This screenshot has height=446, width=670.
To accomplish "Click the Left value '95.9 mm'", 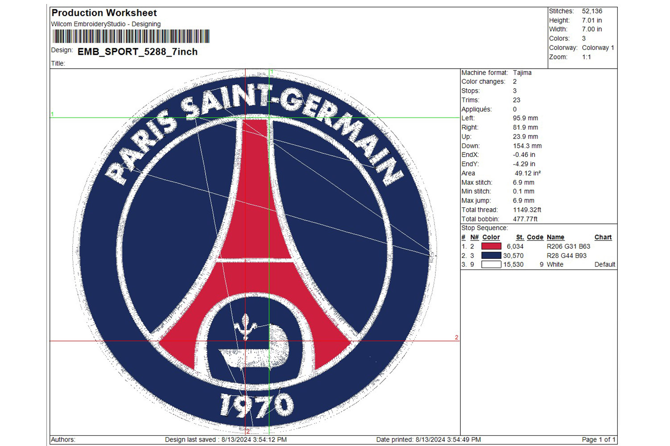I will [525, 118].
